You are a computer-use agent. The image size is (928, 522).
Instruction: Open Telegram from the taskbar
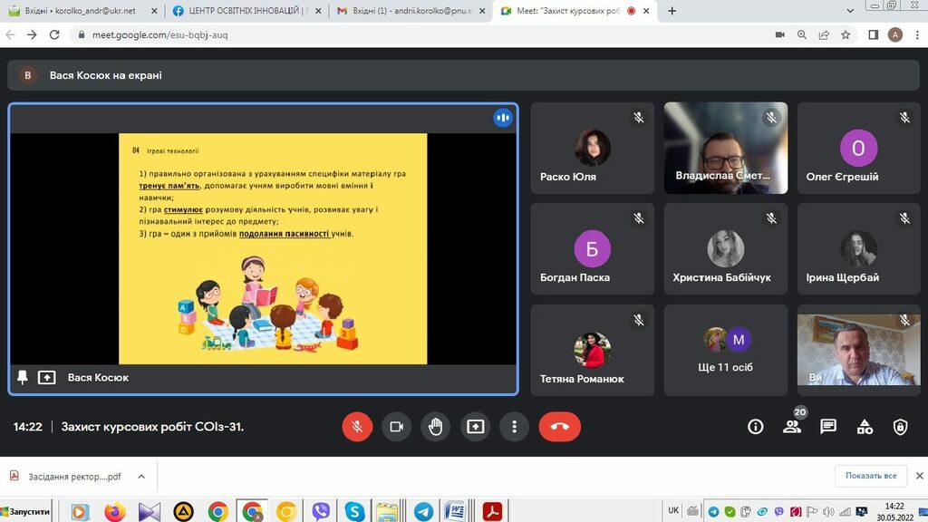pos(422,511)
